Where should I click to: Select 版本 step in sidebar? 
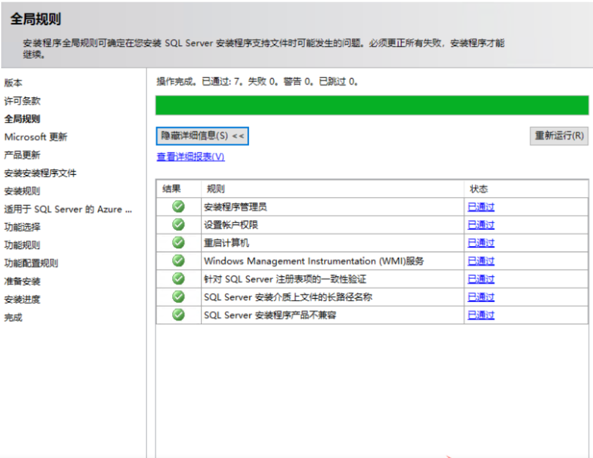pos(13,83)
